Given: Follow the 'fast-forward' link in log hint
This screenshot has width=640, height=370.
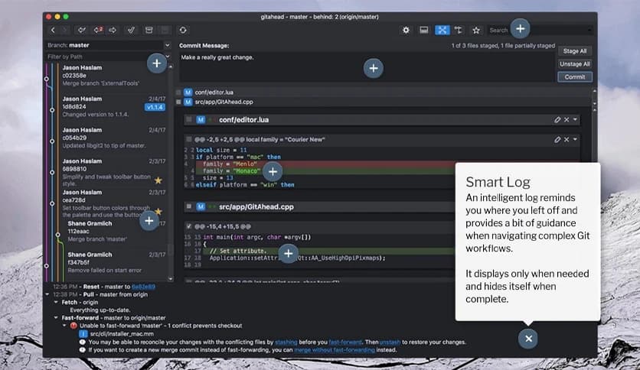Looking at the screenshot, I should point(345,342).
